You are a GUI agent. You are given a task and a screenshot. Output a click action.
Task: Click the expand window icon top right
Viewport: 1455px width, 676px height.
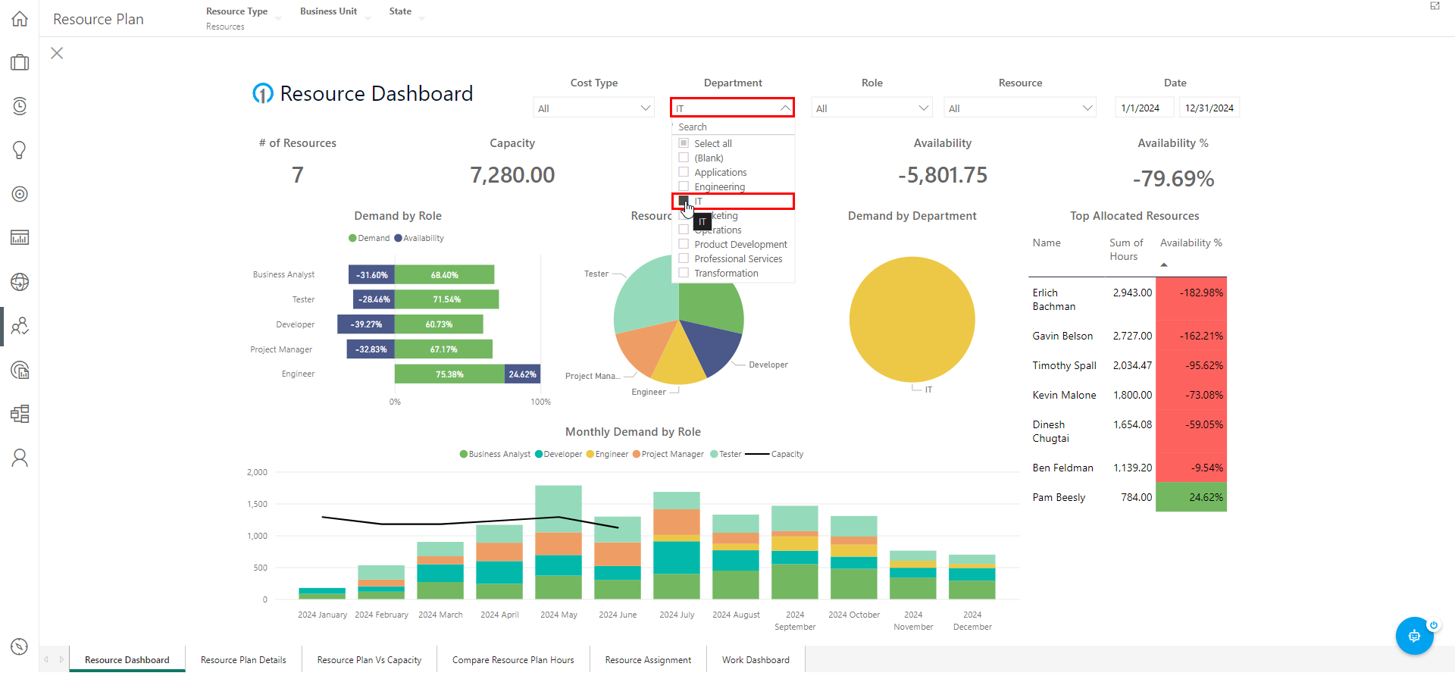tap(1435, 6)
